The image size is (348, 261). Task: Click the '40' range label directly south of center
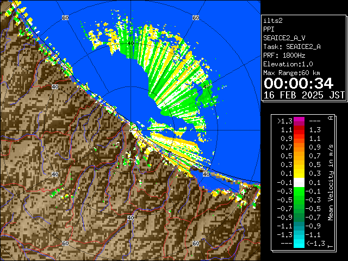click(130, 217)
